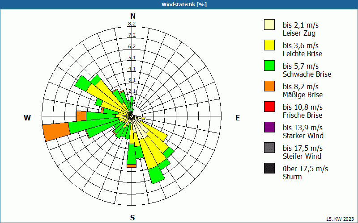Click the '15. KW 2023' week label
The width and height of the screenshot is (358, 223).
340,219
